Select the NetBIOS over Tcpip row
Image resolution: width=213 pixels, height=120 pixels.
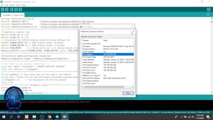coord(108,76)
